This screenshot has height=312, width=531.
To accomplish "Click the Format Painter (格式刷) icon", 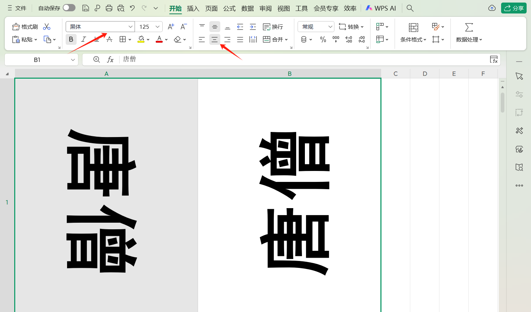I will point(16,27).
